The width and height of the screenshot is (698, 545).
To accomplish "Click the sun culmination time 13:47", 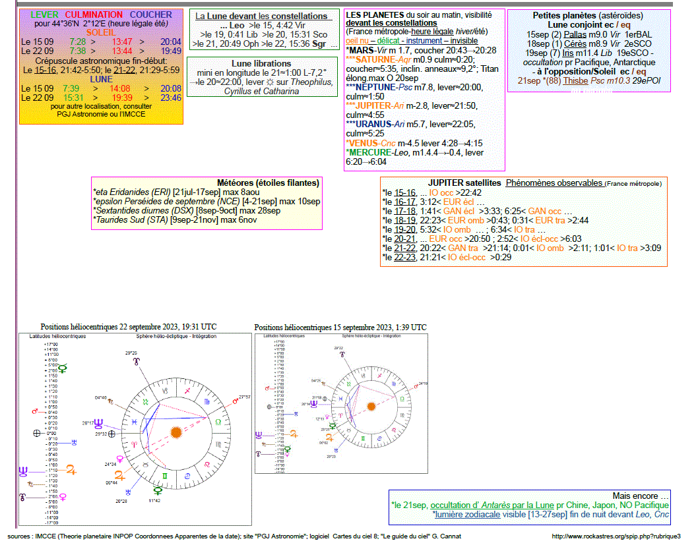I will [122, 42].
